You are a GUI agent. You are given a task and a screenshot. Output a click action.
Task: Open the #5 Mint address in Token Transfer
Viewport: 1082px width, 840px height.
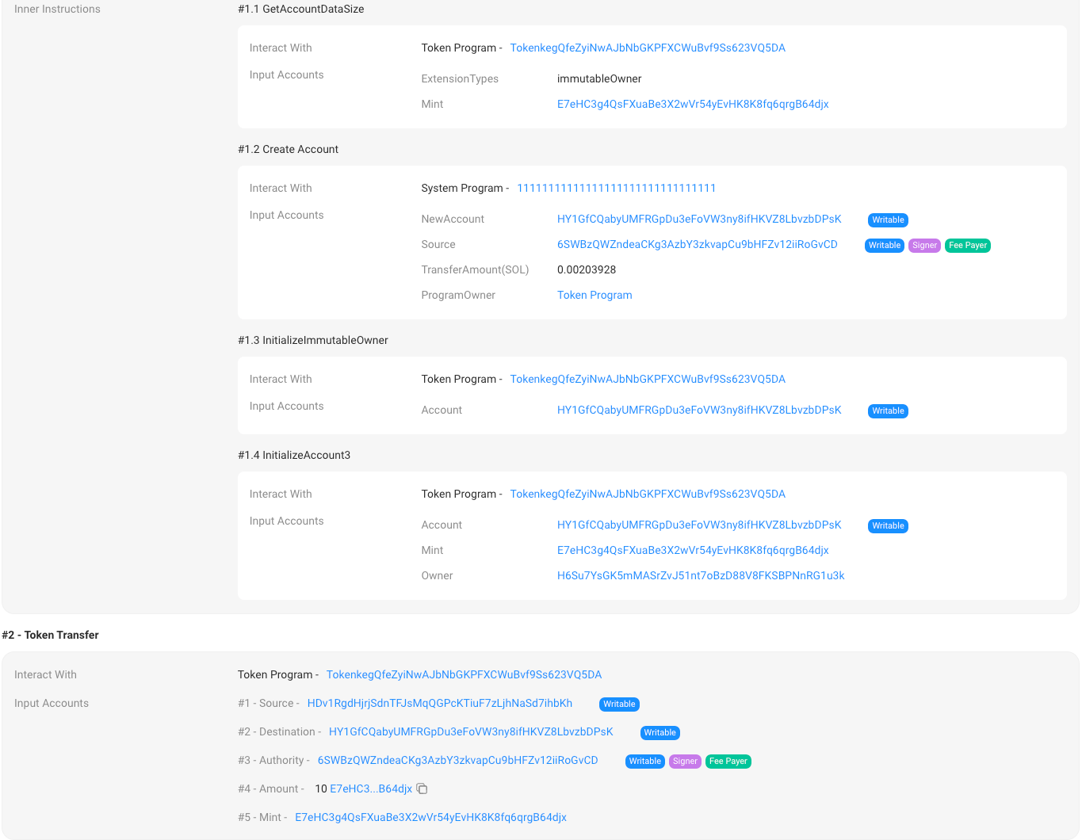point(430,818)
